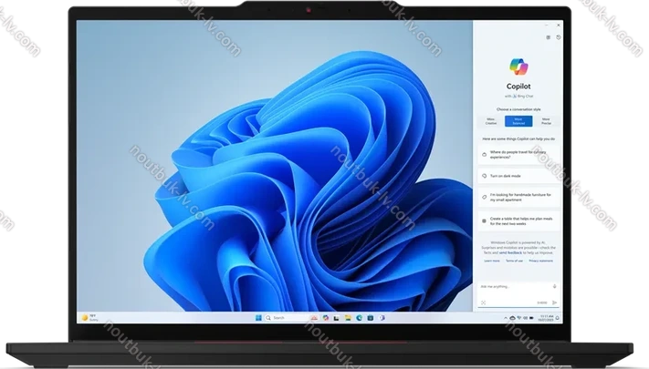The width and height of the screenshot is (649, 369).
Task: Select the More Precise conversation style
Action: pos(546,120)
